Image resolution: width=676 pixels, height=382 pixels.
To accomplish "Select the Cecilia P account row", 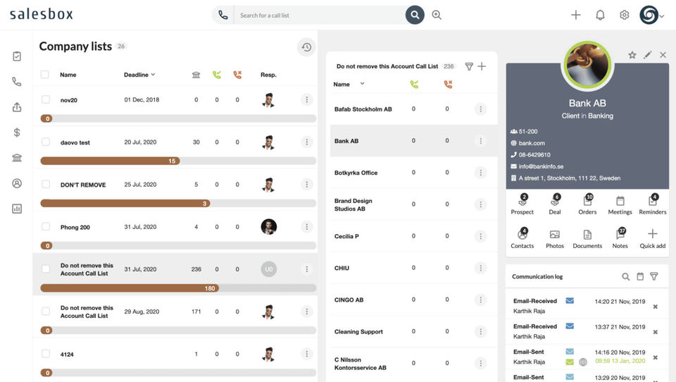I will pos(413,236).
